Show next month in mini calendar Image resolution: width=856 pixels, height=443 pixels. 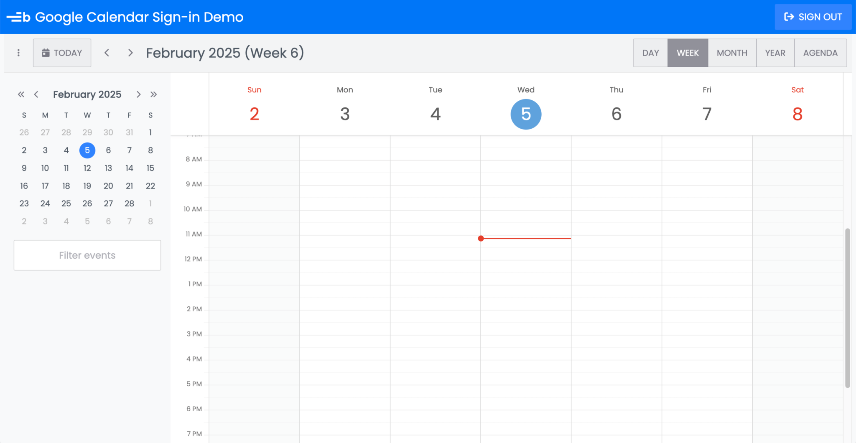click(138, 94)
